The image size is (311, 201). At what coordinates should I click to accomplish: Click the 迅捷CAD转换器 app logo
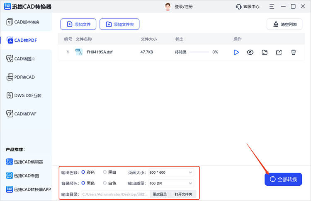tap(7, 6)
